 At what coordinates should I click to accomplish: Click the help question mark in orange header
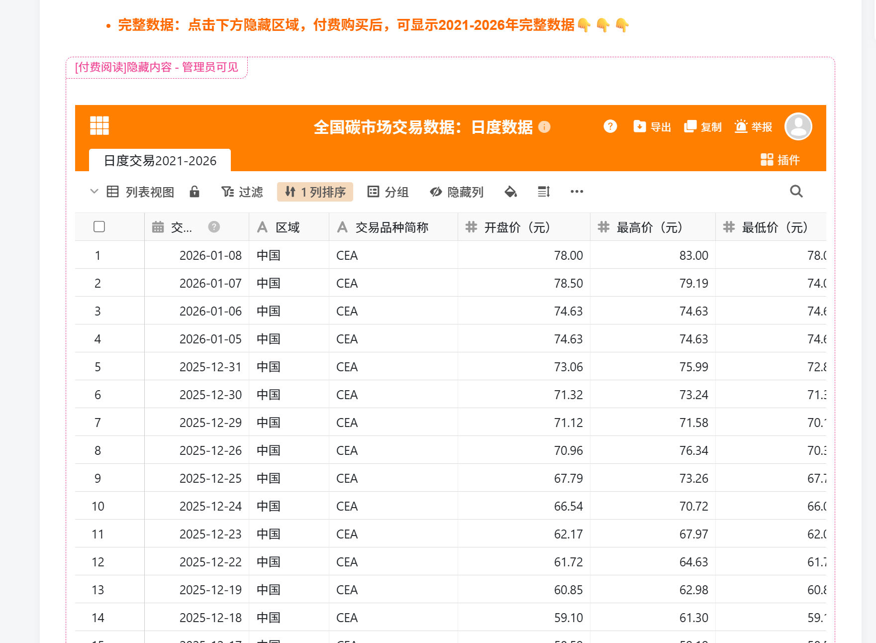pos(610,127)
